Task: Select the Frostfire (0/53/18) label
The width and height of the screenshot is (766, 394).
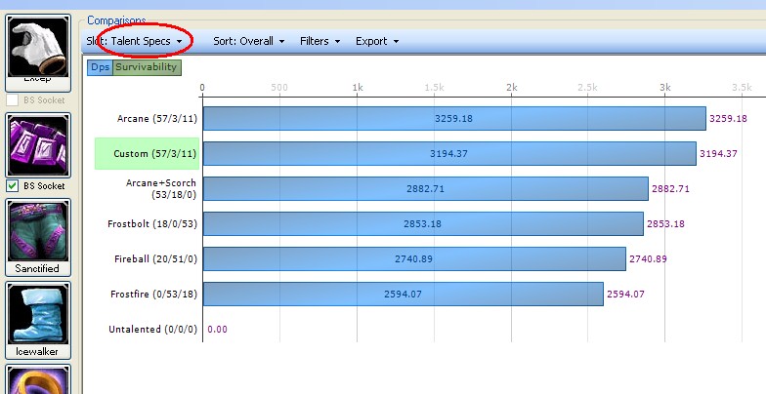Action: point(154,295)
